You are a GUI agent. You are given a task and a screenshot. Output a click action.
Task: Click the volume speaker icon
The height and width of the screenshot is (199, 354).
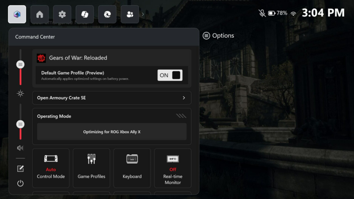[x=20, y=148]
